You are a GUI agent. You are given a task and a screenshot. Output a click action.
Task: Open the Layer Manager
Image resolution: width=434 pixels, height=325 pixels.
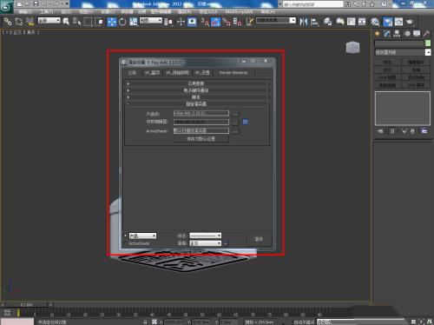pos(327,22)
